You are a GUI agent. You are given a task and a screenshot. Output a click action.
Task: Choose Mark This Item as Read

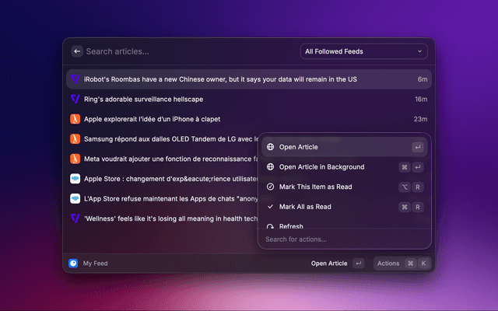pyautogui.click(x=315, y=187)
